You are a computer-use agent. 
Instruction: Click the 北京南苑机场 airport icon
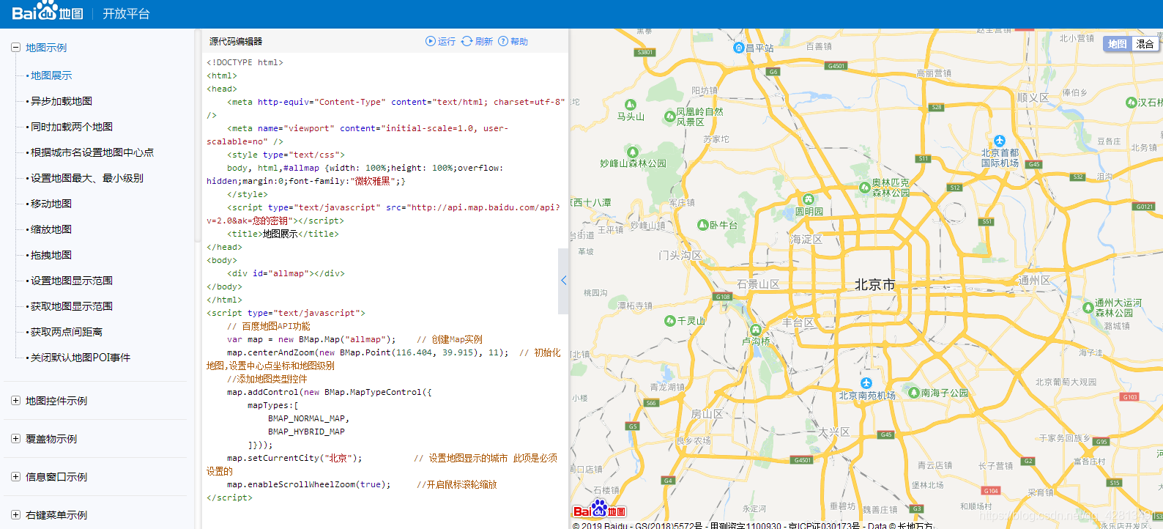pyautogui.click(x=866, y=383)
